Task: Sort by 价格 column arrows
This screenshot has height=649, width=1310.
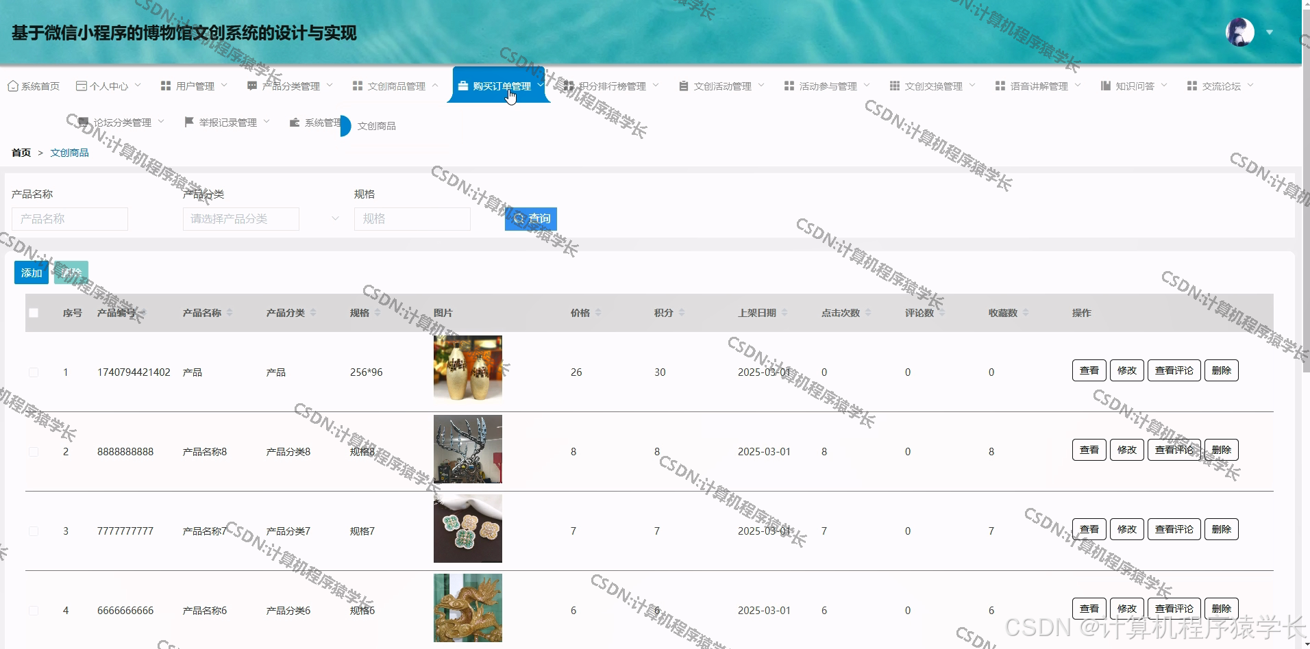Action: 598,313
